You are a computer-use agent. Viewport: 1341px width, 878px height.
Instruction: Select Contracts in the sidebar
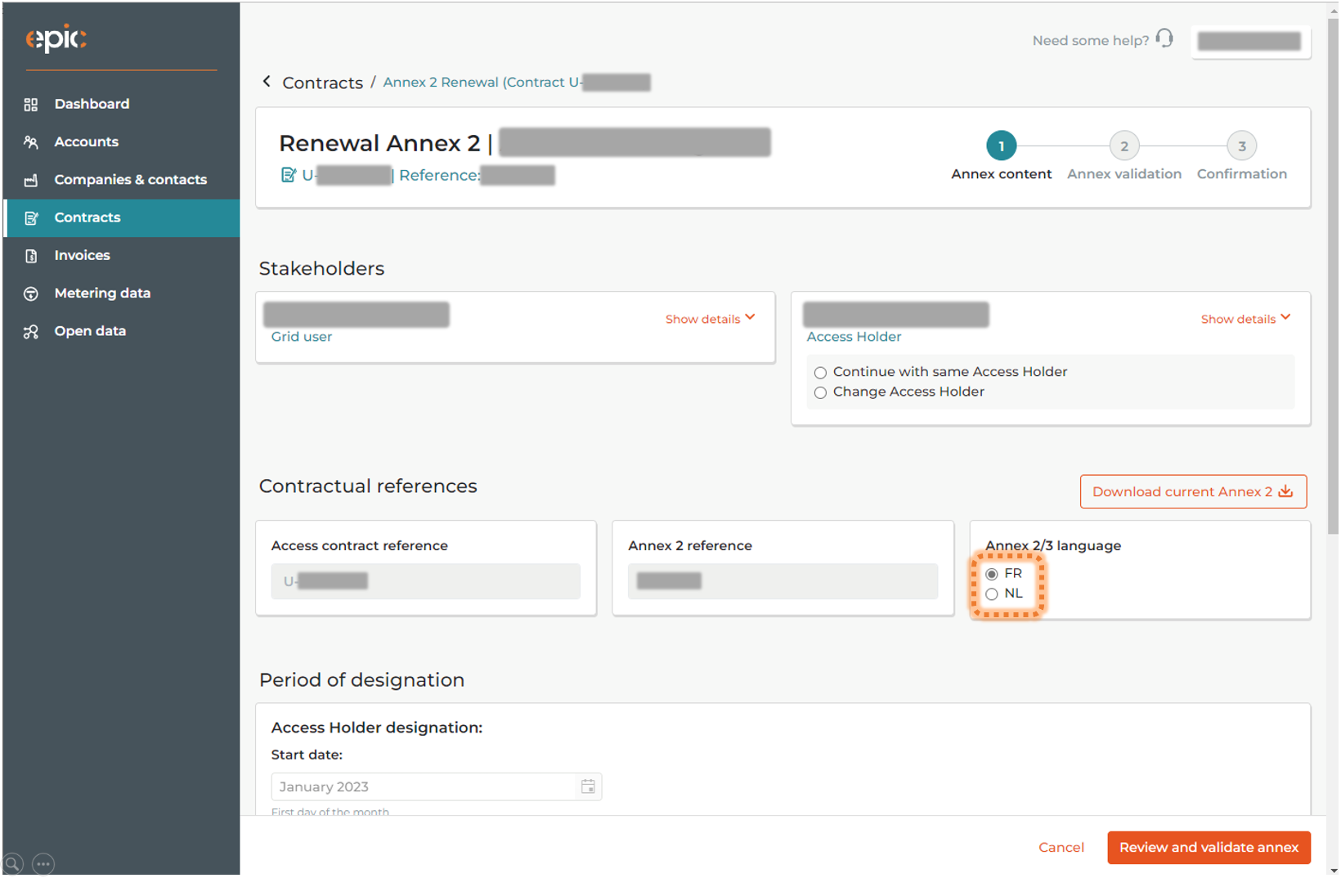[x=122, y=217]
